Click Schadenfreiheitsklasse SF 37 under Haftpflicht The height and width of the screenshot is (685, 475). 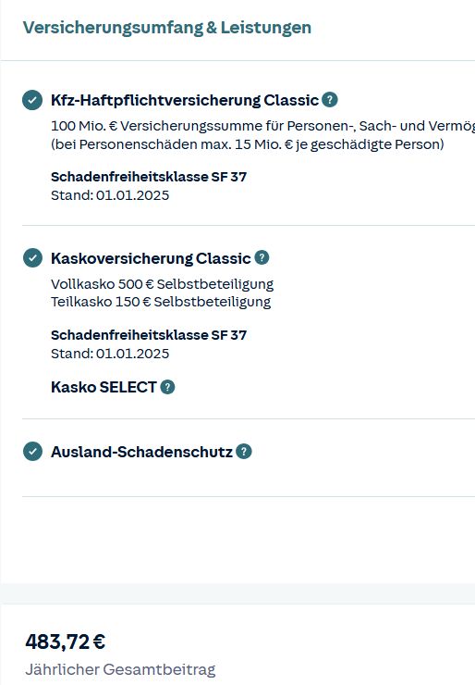click(149, 177)
